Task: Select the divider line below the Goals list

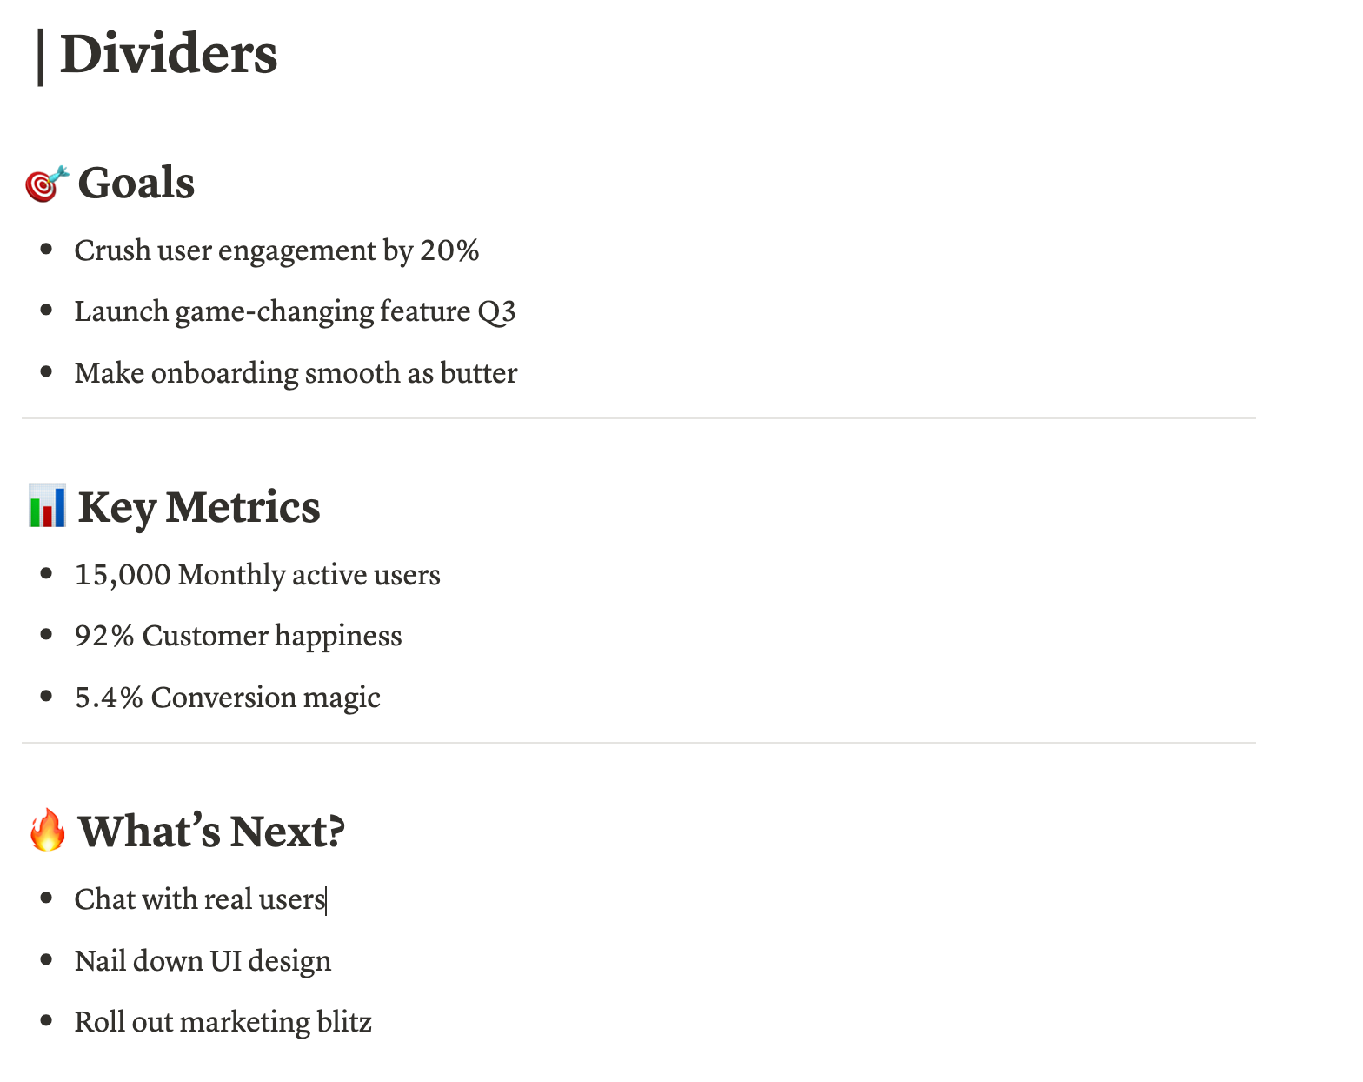Action: pyautogui.click(x=639, y=418)
